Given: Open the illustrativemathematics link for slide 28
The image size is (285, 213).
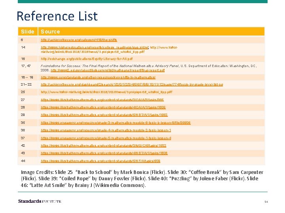Looking at the screenshot, I should pyautogui.click(x=103, y=107).
